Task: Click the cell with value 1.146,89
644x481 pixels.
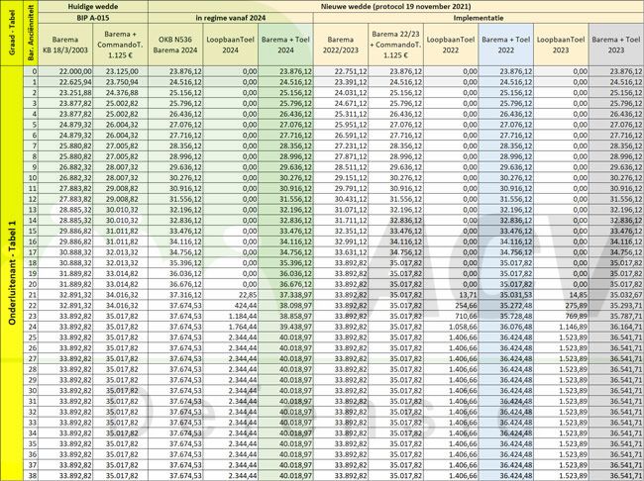Action: click(561, 327)
